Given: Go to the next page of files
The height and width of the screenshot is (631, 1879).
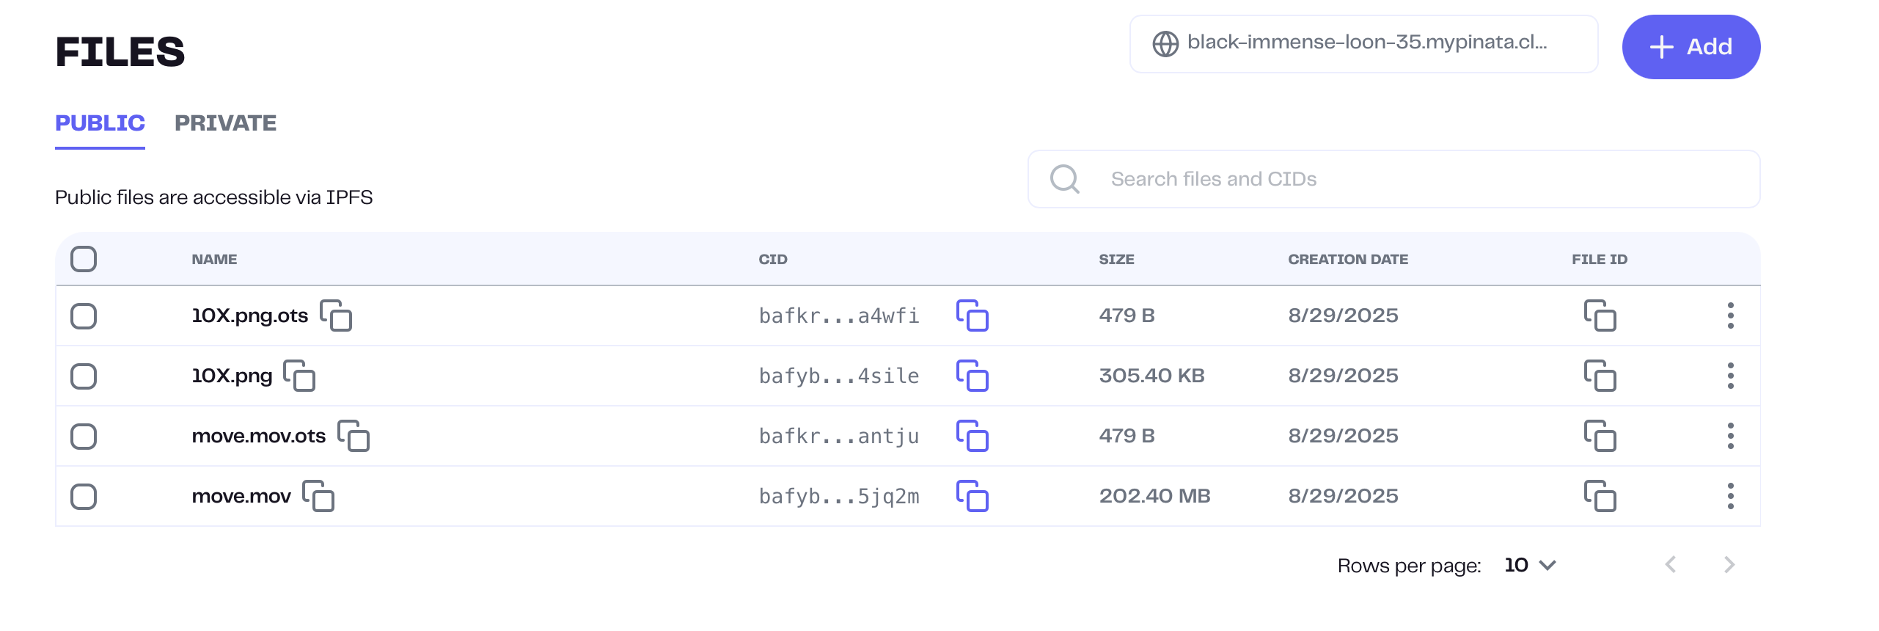Looking at the screenshot, I should (1729, 565).
